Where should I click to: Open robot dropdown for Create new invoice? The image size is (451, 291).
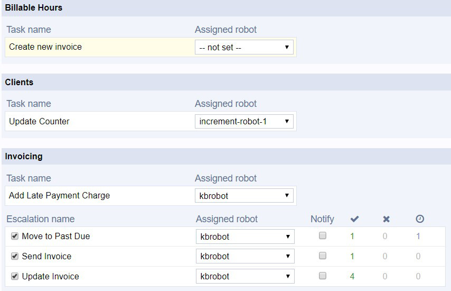(244, 47)
